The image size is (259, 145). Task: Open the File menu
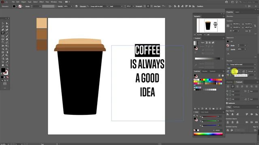tap(13, 2)
